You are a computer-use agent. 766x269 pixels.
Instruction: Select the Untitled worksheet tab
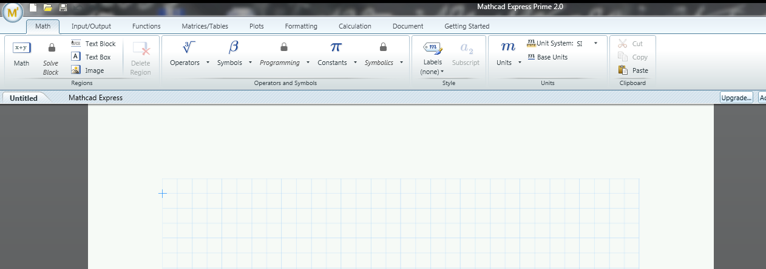(24, 98)
